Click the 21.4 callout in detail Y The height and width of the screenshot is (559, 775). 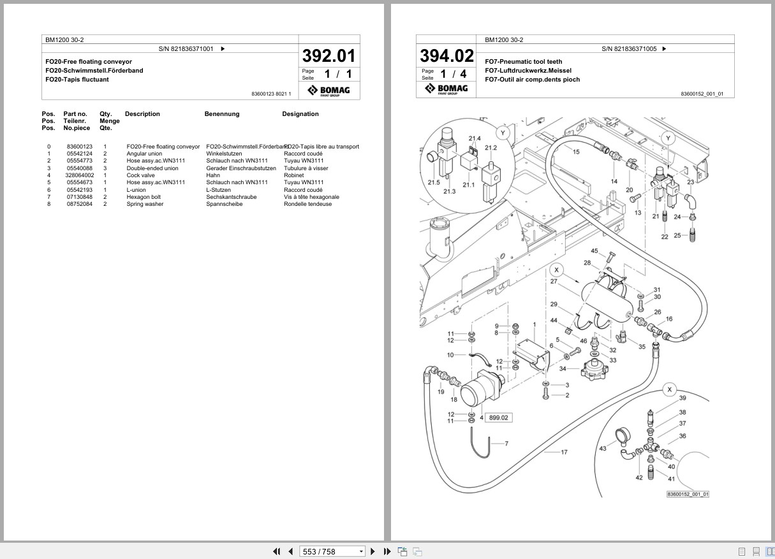(x=474, y=138)
